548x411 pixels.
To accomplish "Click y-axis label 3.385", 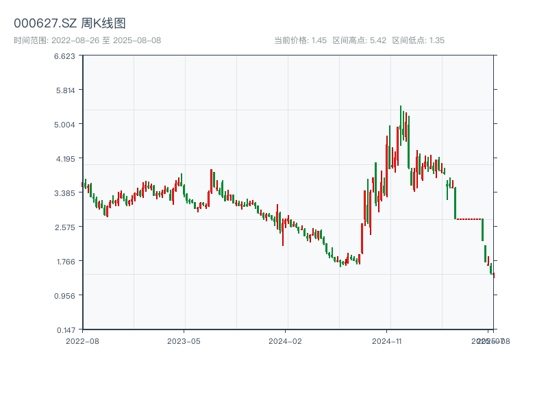I will point(64,193).
